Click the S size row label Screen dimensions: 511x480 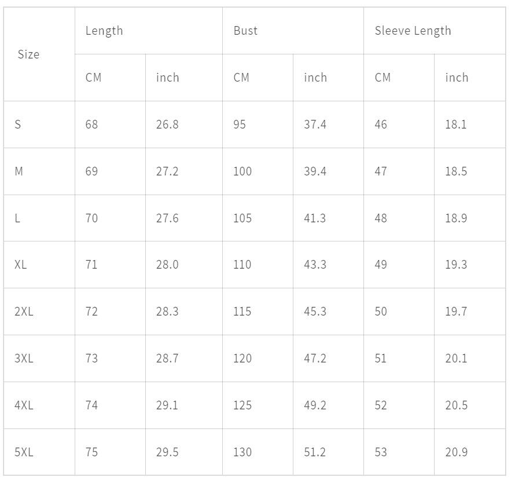click(x=18, y=124)
